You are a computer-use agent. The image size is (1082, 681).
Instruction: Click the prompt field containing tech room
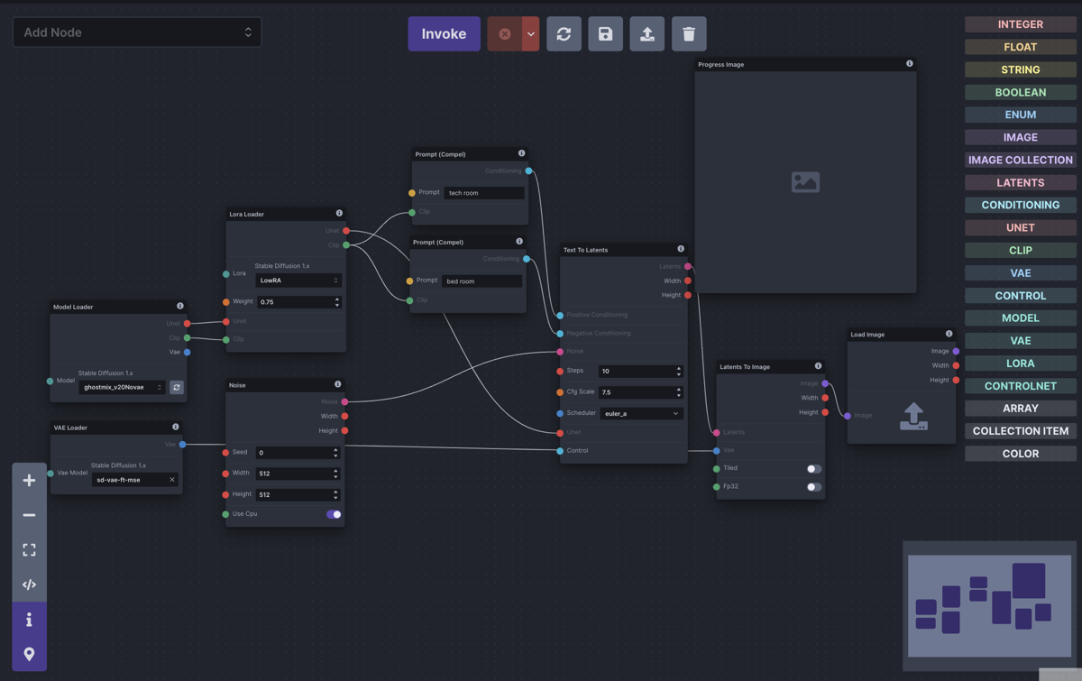[484, 192]
